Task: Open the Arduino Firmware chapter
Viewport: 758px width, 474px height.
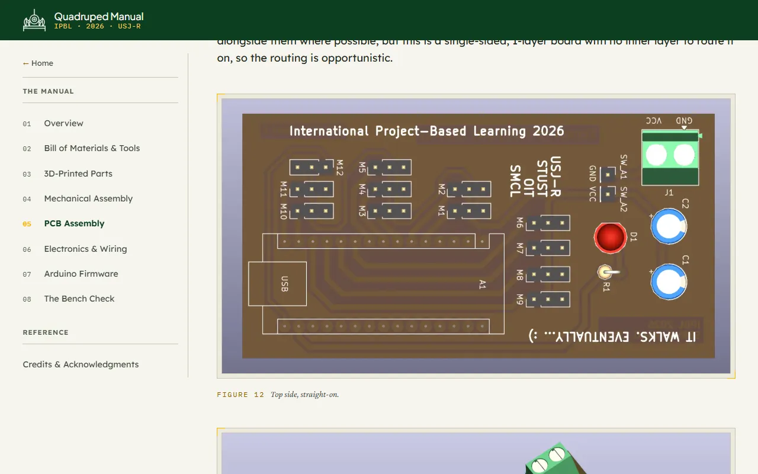Action: (81, 274)
